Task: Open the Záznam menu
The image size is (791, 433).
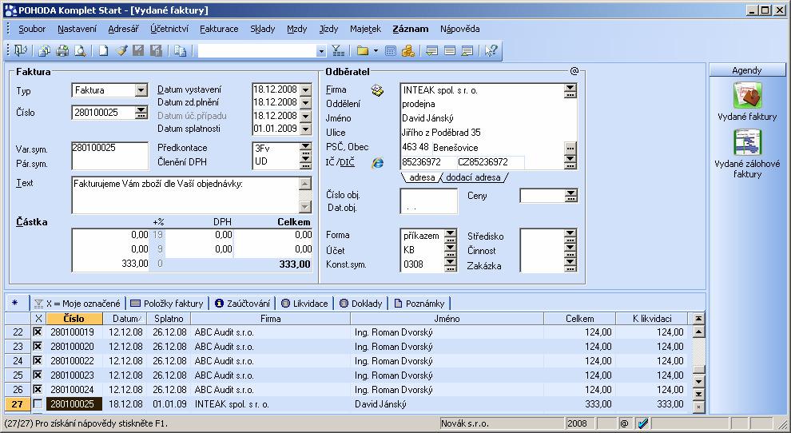Action: (x=411, y=29)
